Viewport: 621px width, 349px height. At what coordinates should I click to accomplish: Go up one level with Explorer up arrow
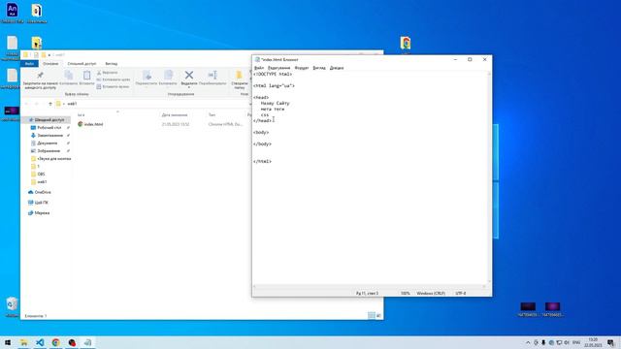pos(50,104)
